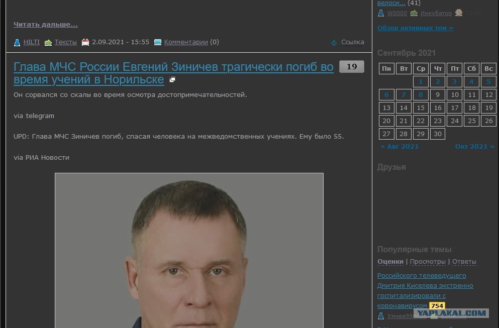Select calendar day 7 in September 2021
Screen dimensions: 499x328
point(404,95)
